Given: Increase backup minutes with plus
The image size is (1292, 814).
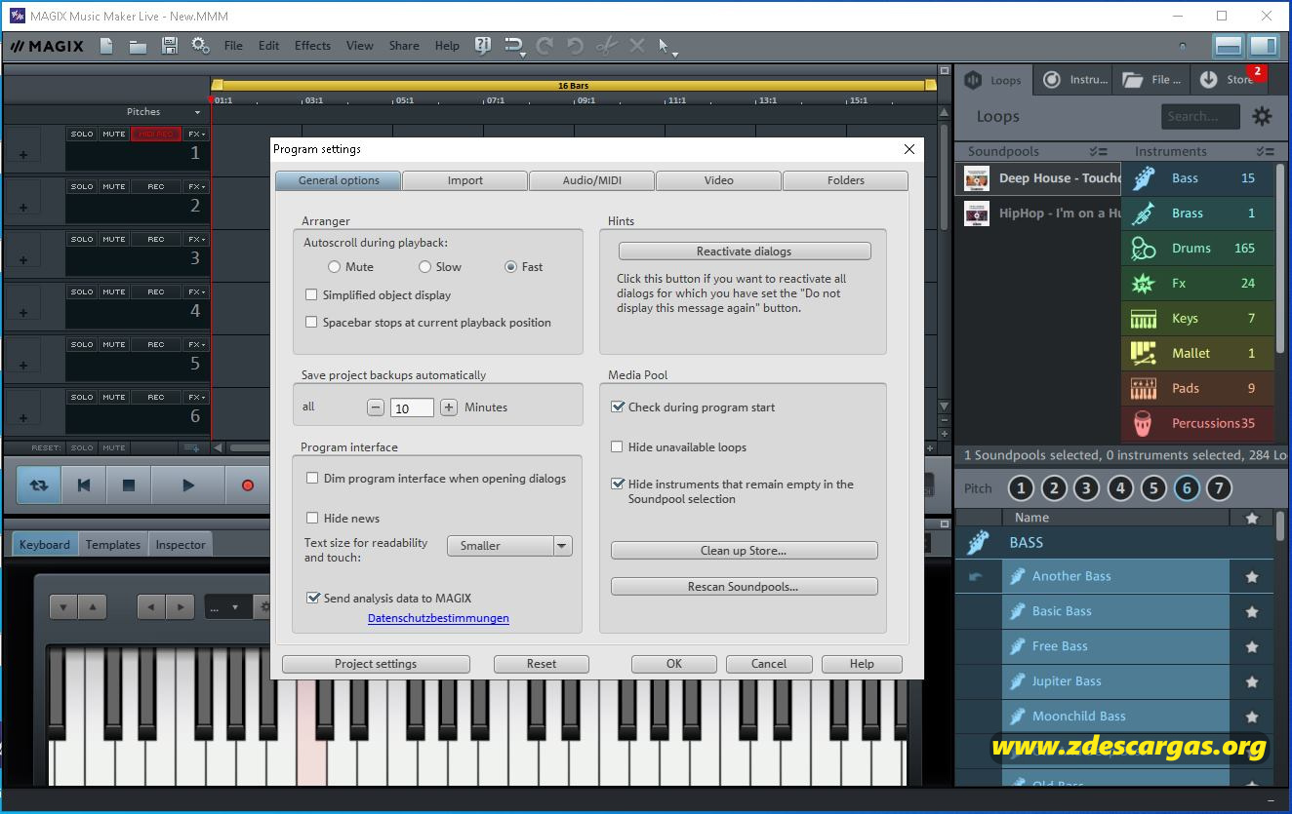Looking at the screenshot, I should (449, 407).
